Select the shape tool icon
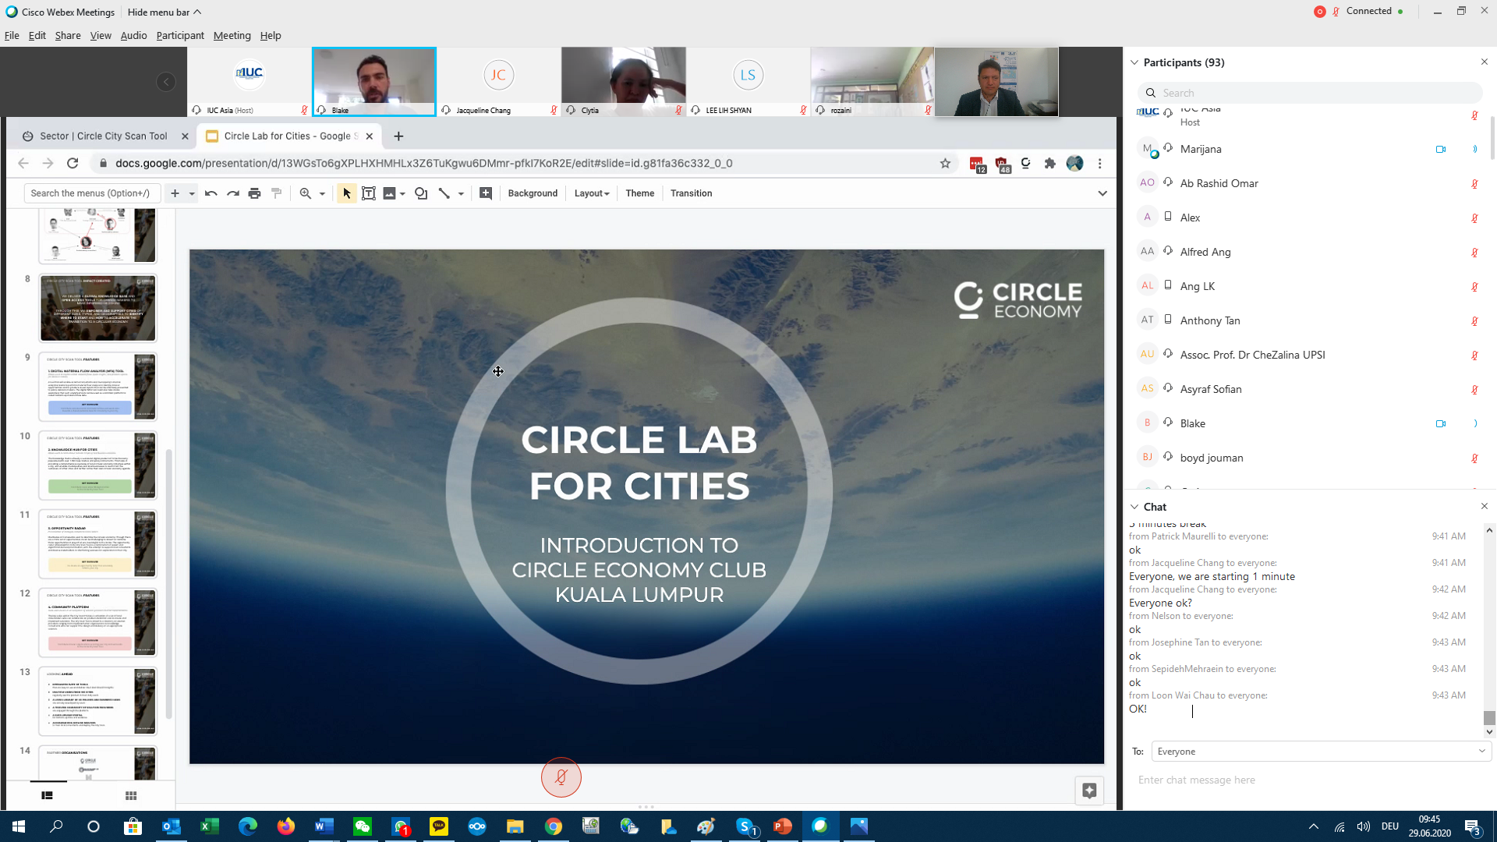The height and width of the screenshot is (842, 1497). [421, 193]
